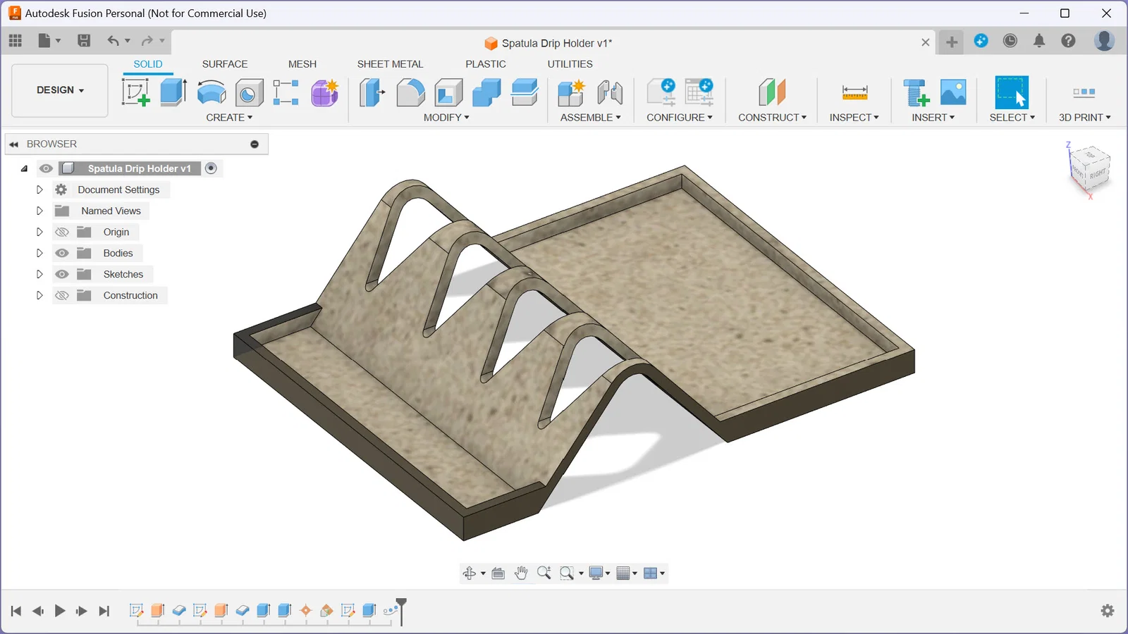The width and height of the screenshot is (1128, 634).
Task: Click the Save icon
Action: [84, 41]
